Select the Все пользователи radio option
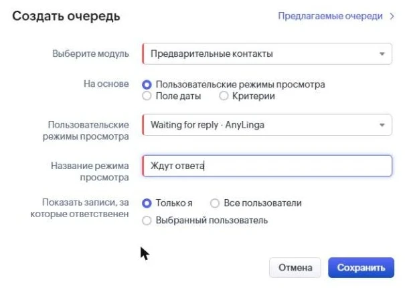This screenshot has height=288, width=405. 215,203
